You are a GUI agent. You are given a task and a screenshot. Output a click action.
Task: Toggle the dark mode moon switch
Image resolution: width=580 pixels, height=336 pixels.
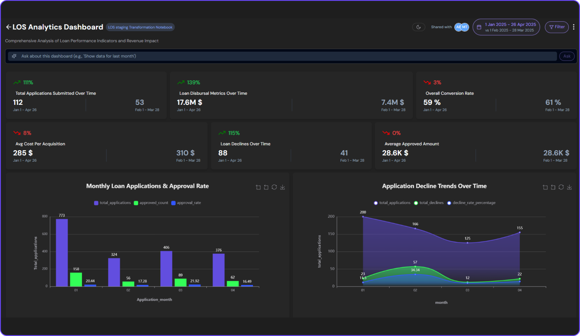pos(418,27)
